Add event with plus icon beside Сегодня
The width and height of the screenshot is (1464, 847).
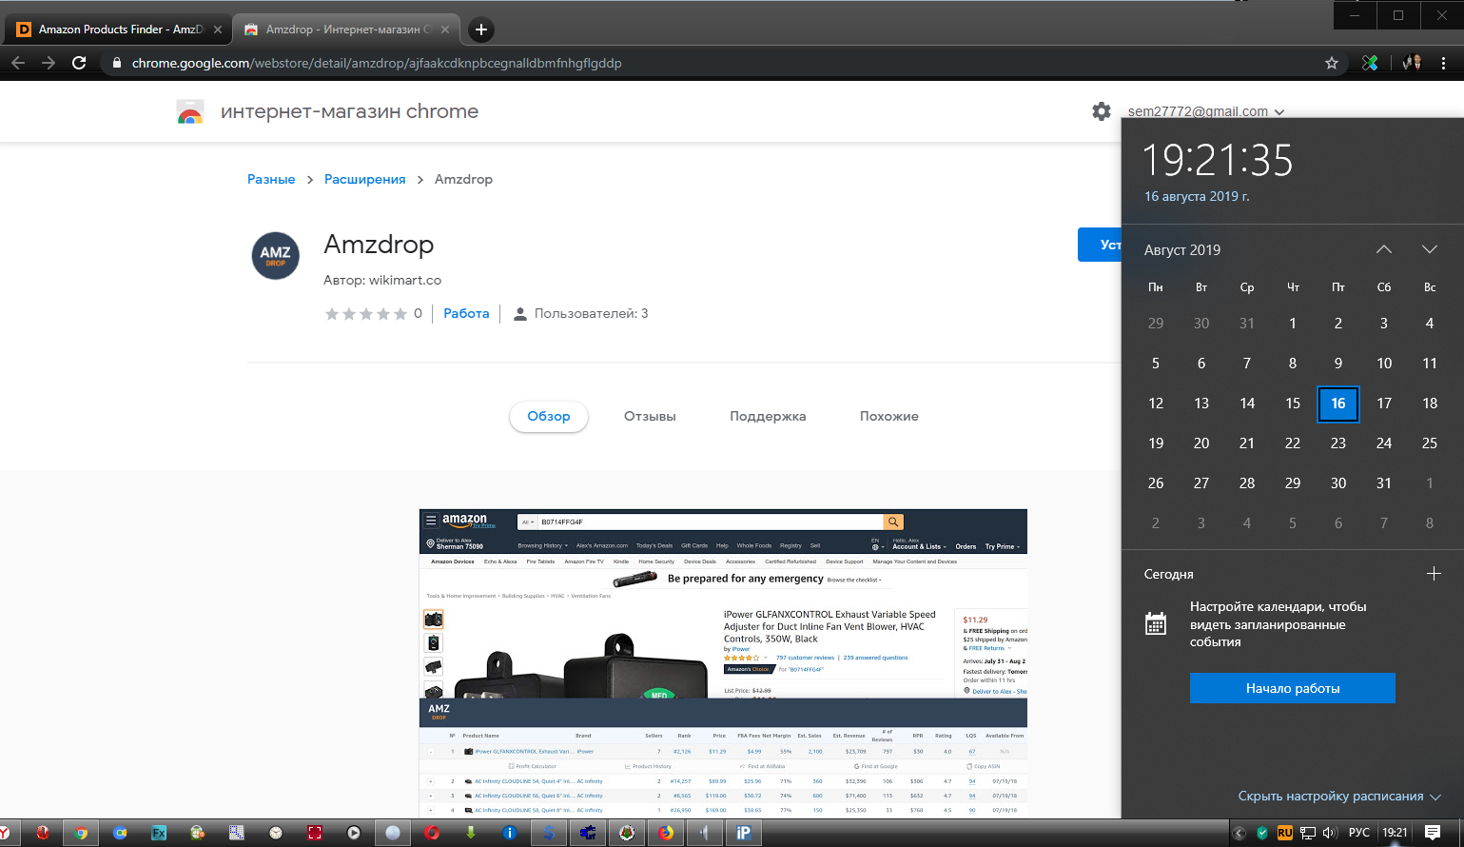coord(1434,574)
